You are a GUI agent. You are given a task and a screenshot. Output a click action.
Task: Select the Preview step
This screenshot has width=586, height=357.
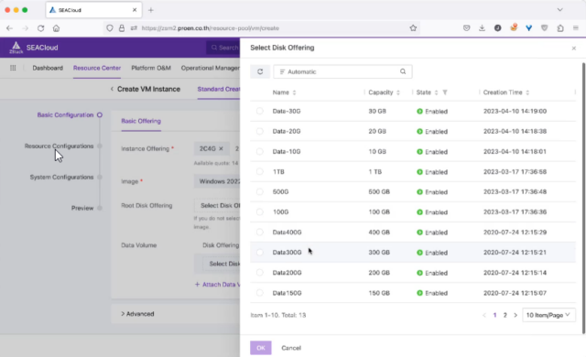[x=82, y=208]
